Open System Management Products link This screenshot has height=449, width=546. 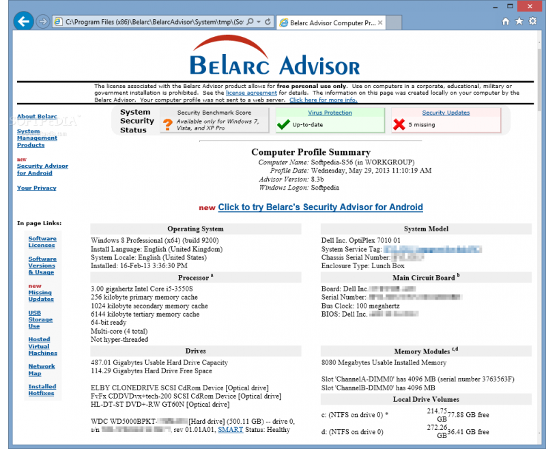point(37,139)
